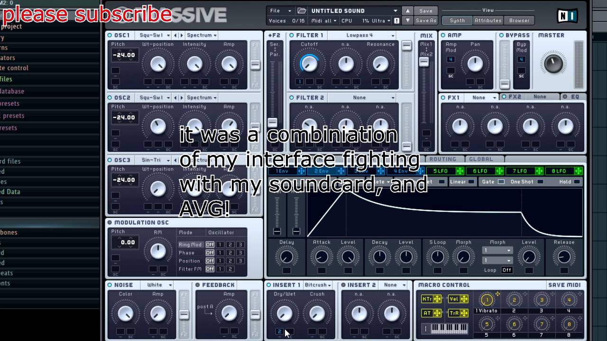Click the 4 Env drag-assign cross icon
This screenshot has width=607, height=341.
coord(420,171)
